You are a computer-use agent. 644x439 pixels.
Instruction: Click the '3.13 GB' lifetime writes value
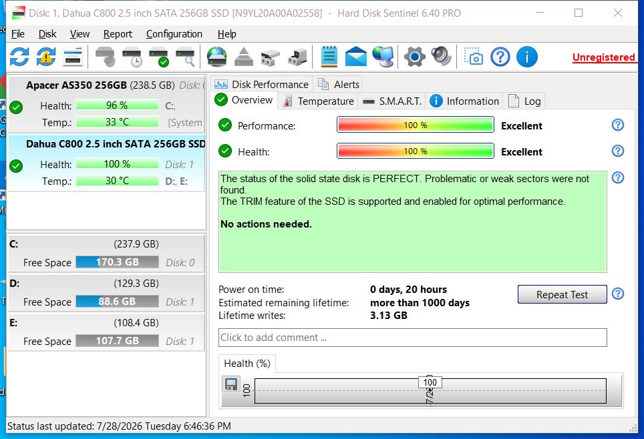tap(389, 316)
